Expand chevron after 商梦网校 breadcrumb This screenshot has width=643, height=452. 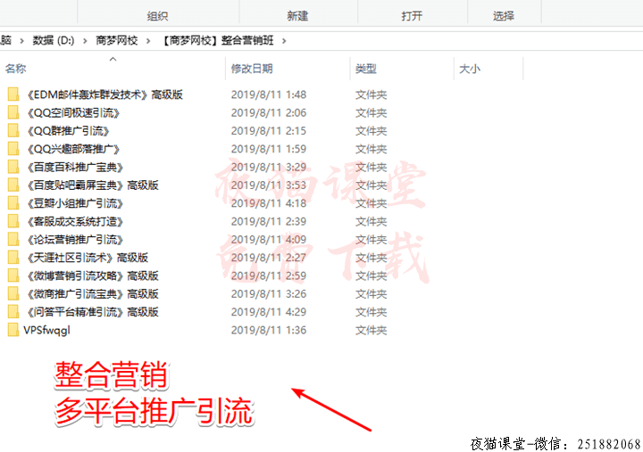(x=148, y=40)
